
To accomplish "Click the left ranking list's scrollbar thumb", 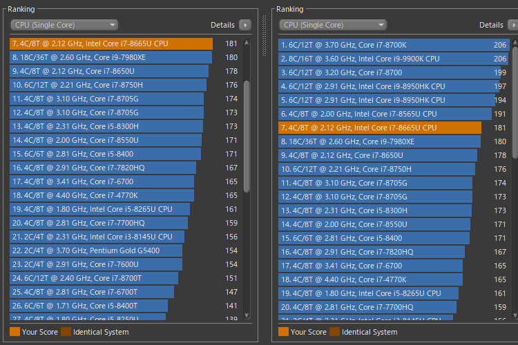I will coord(247,135).
